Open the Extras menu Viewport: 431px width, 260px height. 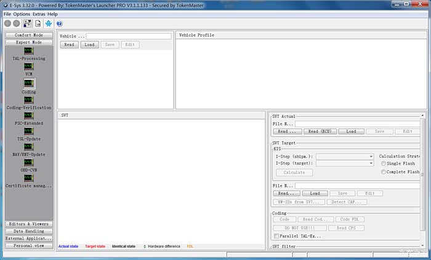(x=39, y=14)
